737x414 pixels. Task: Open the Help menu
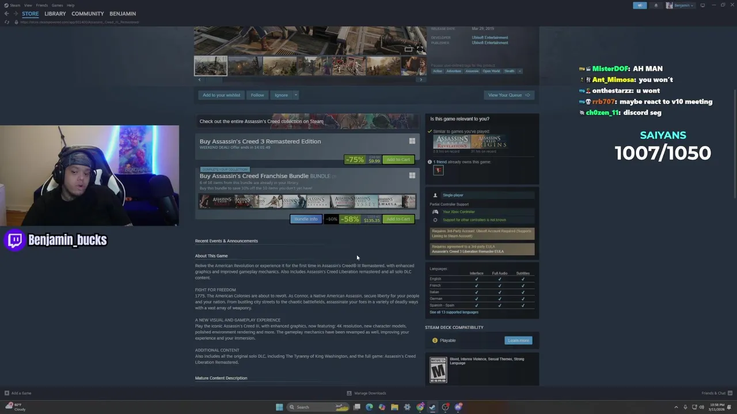(x=70, y=5)
